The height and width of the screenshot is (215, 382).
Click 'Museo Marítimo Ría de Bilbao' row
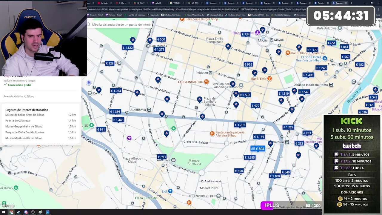41,138
